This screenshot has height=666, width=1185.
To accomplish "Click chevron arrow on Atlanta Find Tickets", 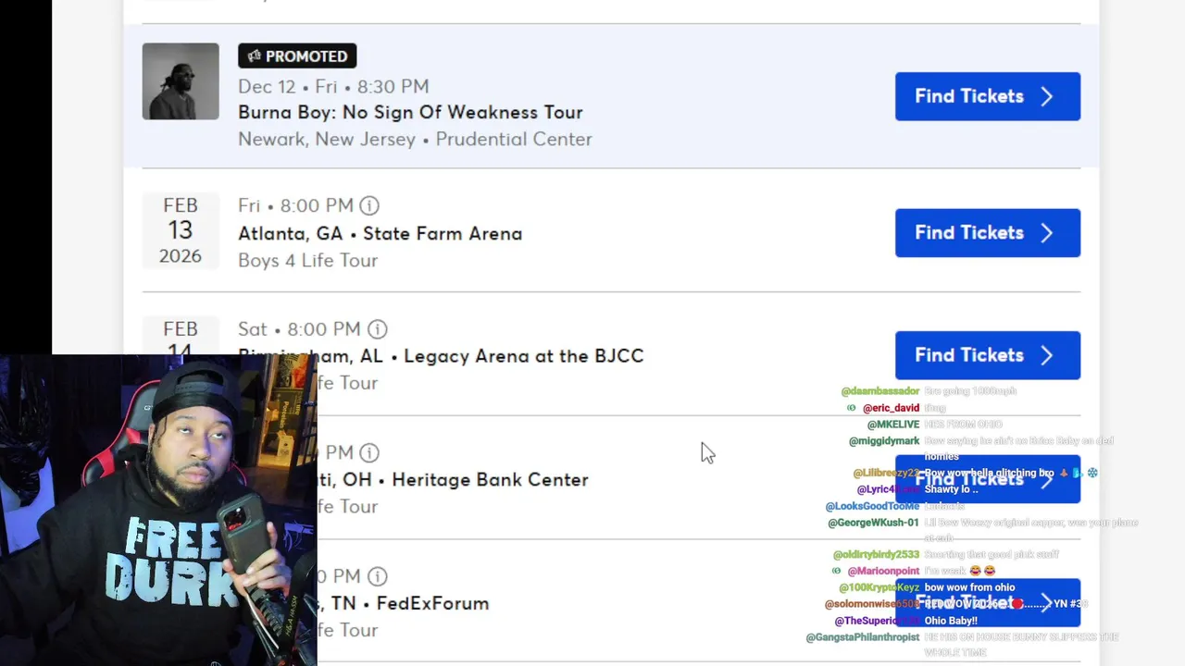I will click(1047, 233).
